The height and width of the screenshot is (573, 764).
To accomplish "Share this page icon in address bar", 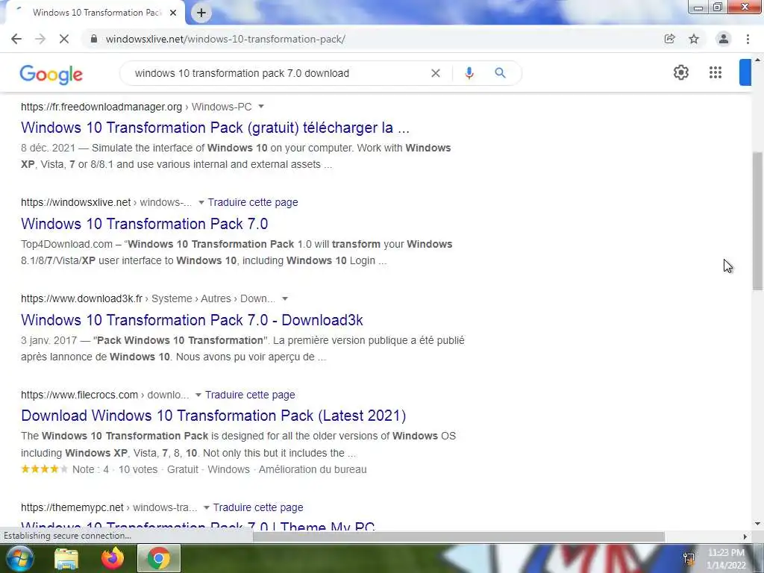I will point(669,39).
